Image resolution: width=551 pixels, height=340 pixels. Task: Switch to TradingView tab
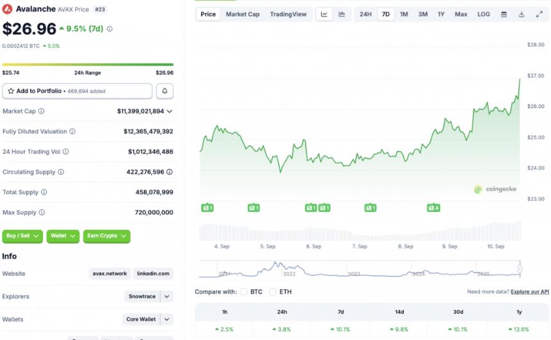[x=288, y=14]
